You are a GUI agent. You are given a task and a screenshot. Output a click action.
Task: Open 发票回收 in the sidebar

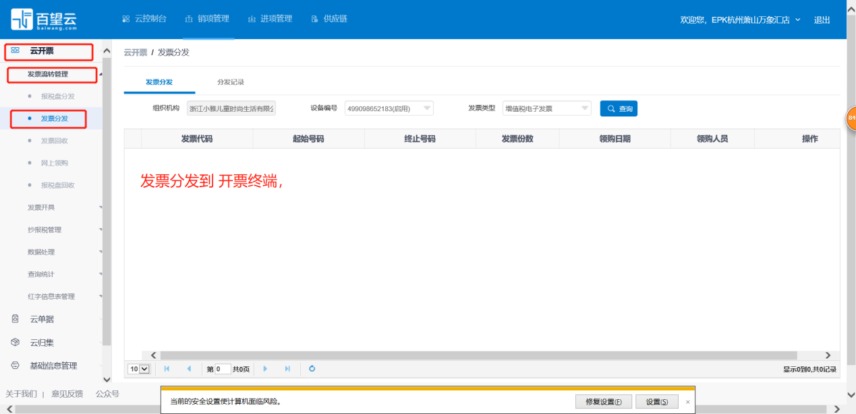click(54, 141)
